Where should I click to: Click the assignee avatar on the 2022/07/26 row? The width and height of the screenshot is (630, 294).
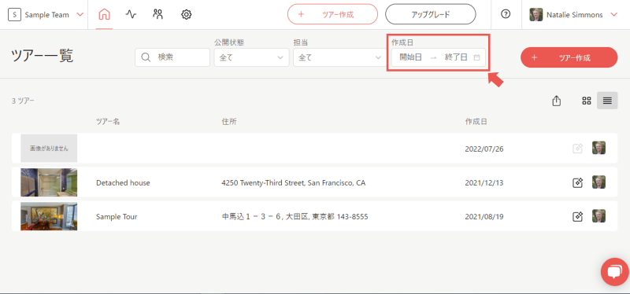click(x=598, y=148)
